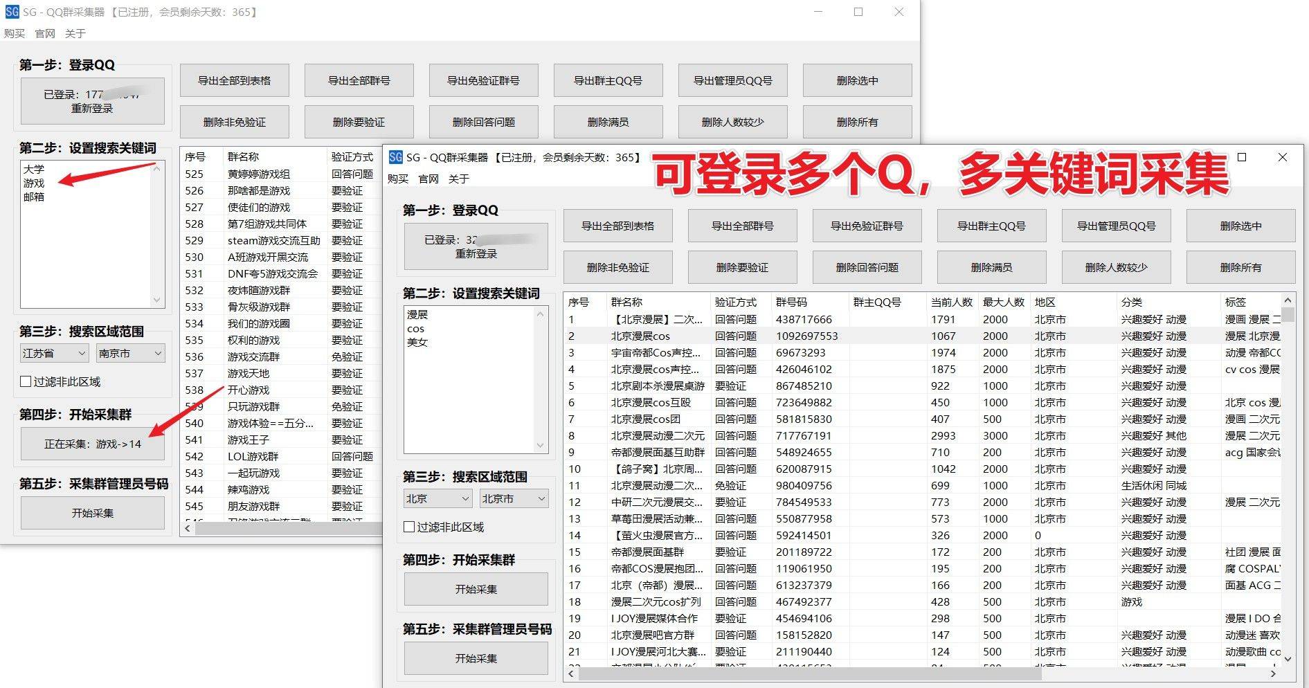Viewport: 1309px width, 688px height.
Task: Select the 北京漫展cos row in the results table
Action: tap(640, 336)
